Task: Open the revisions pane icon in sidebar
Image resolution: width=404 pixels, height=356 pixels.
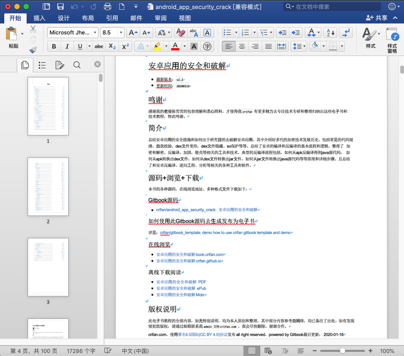Action: click(x=60, y=65)
